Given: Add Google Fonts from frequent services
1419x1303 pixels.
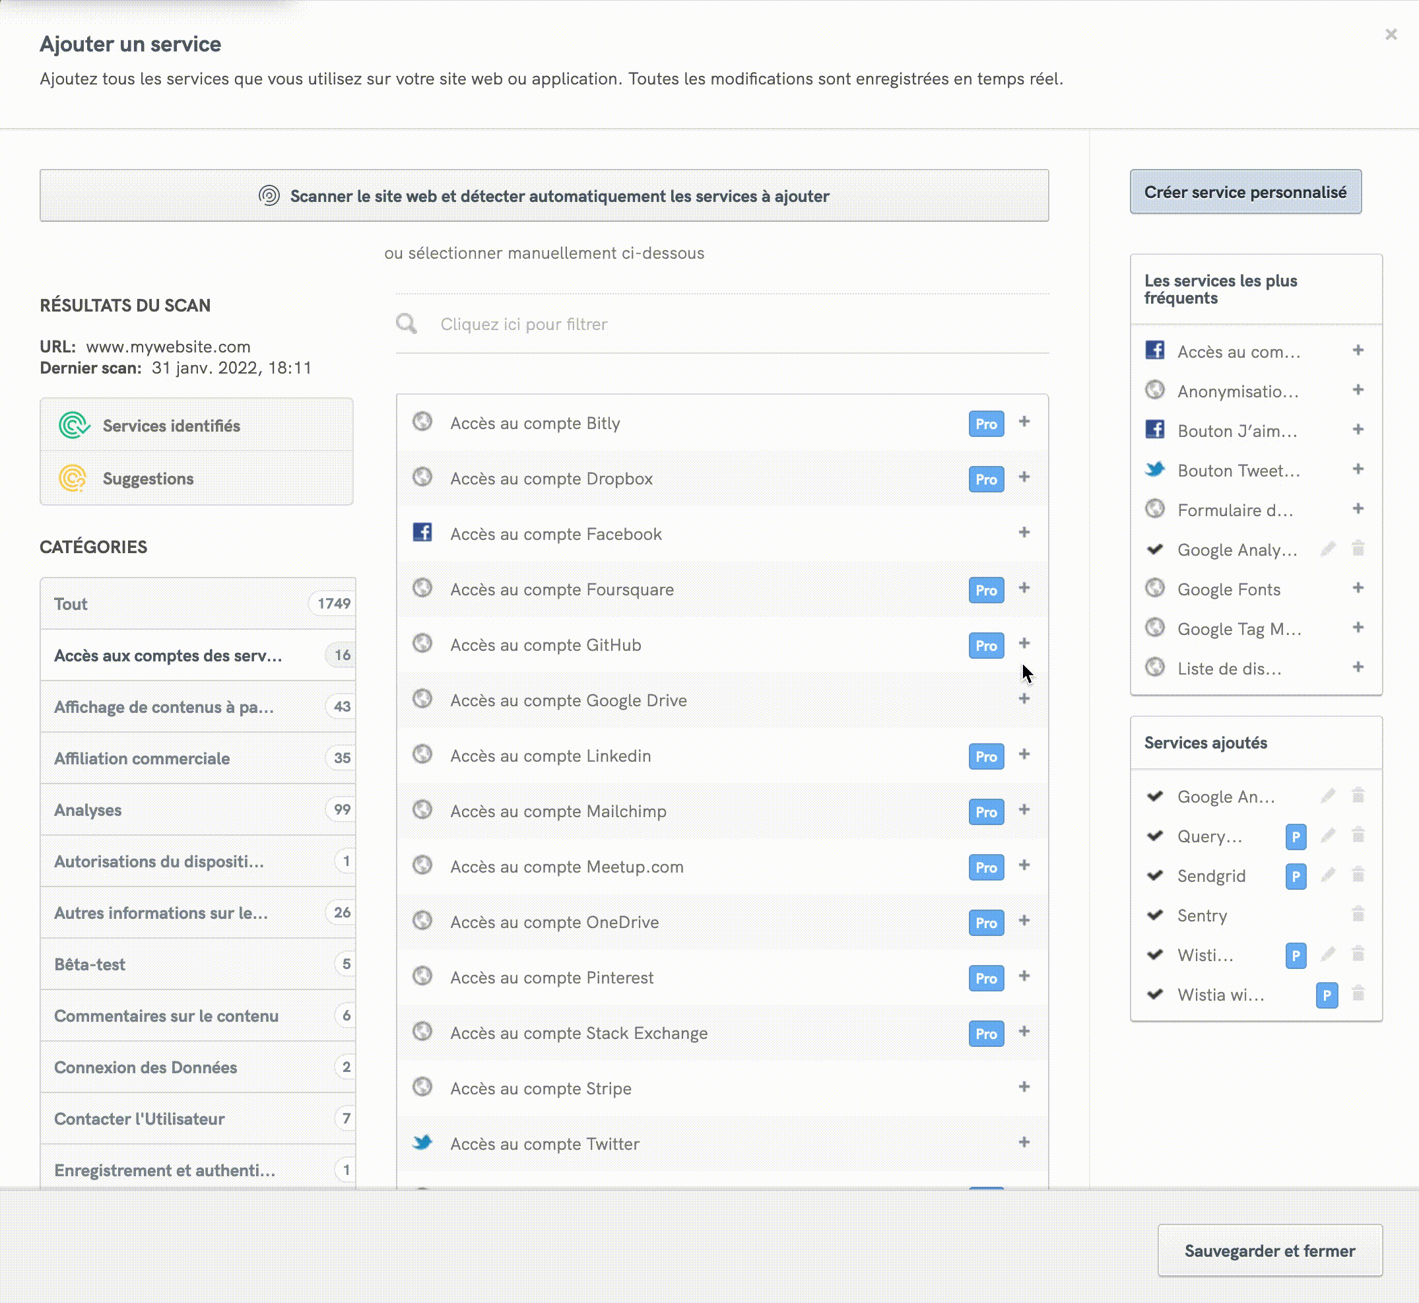Looking at the screenshot, I should (x=1358, y=588).
